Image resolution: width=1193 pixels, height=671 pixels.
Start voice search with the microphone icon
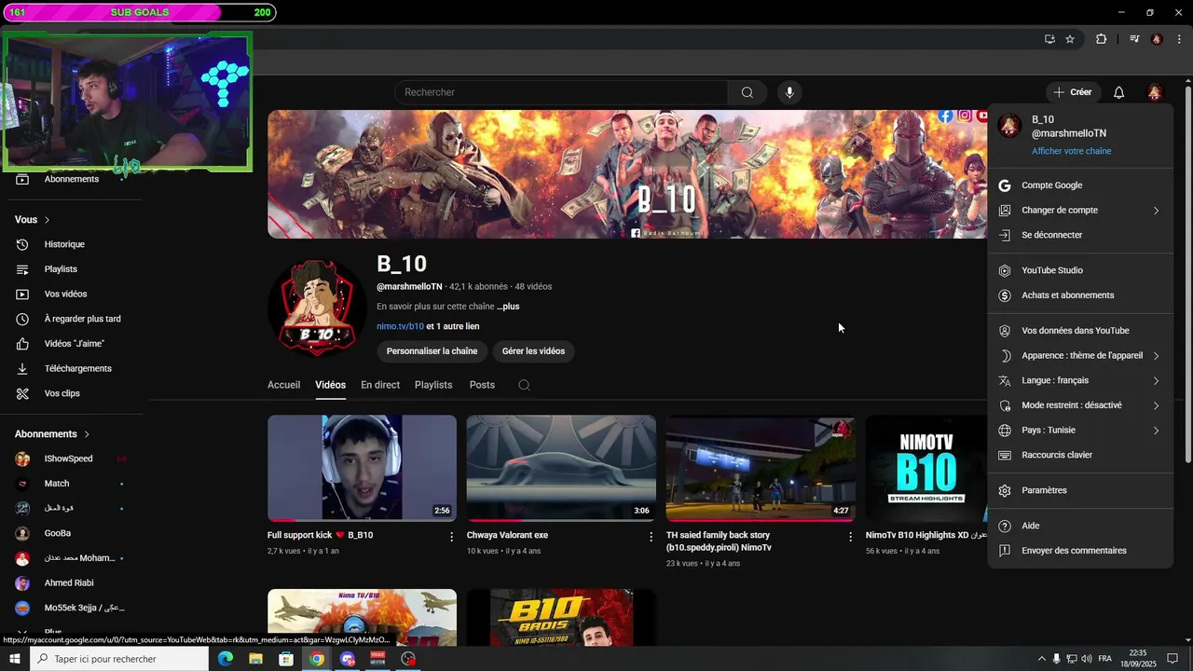(x=789, y=92)
